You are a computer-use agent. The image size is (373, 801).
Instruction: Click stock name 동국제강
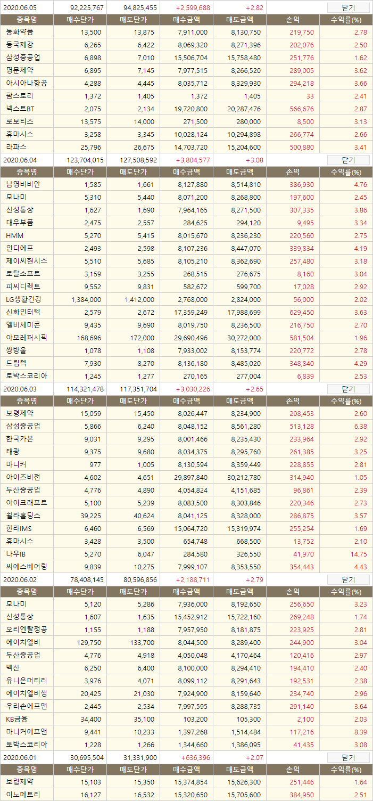point(20,45)
